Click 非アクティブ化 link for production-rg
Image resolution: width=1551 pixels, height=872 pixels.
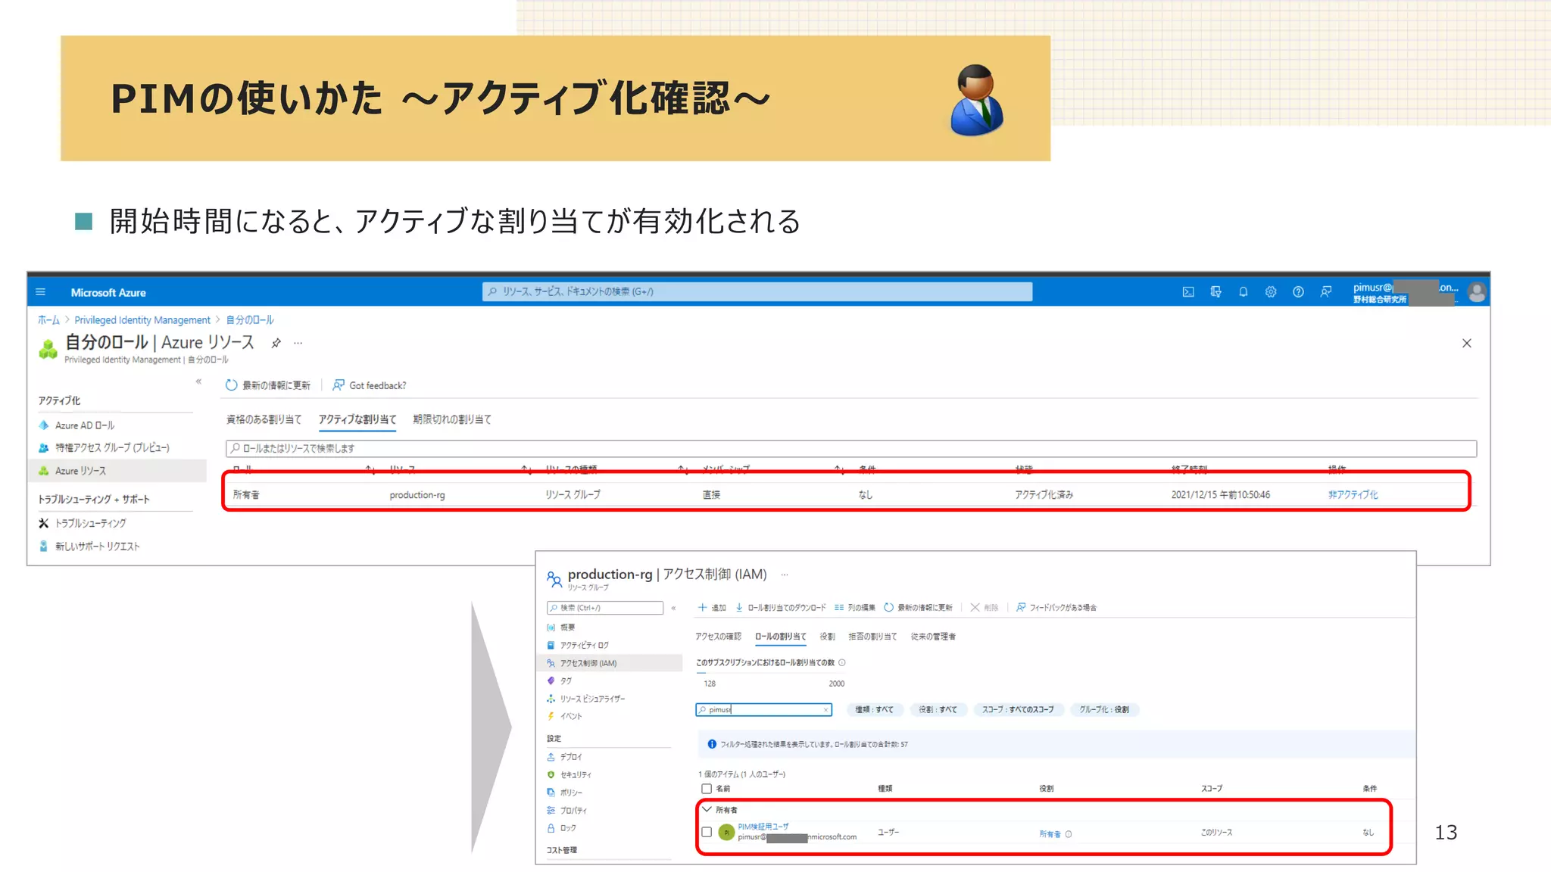tap(1353, 495)
